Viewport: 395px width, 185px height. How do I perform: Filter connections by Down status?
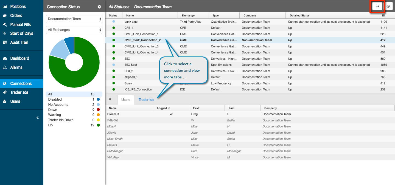[74, 110]
